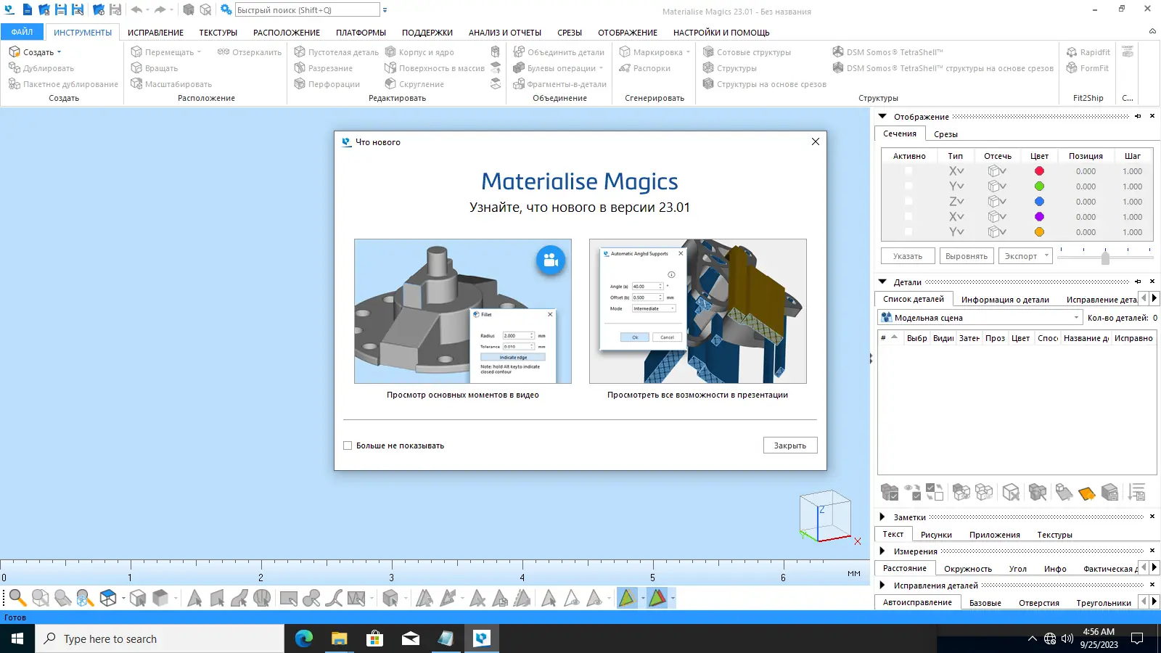Click the video camera icon on thumbnail
Image resolution: width=1161 pixels, height=653 pixels.
point(550,260)
